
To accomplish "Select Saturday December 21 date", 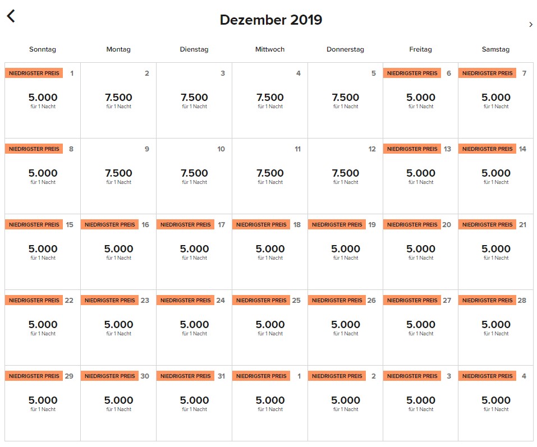I will [496, 252].
